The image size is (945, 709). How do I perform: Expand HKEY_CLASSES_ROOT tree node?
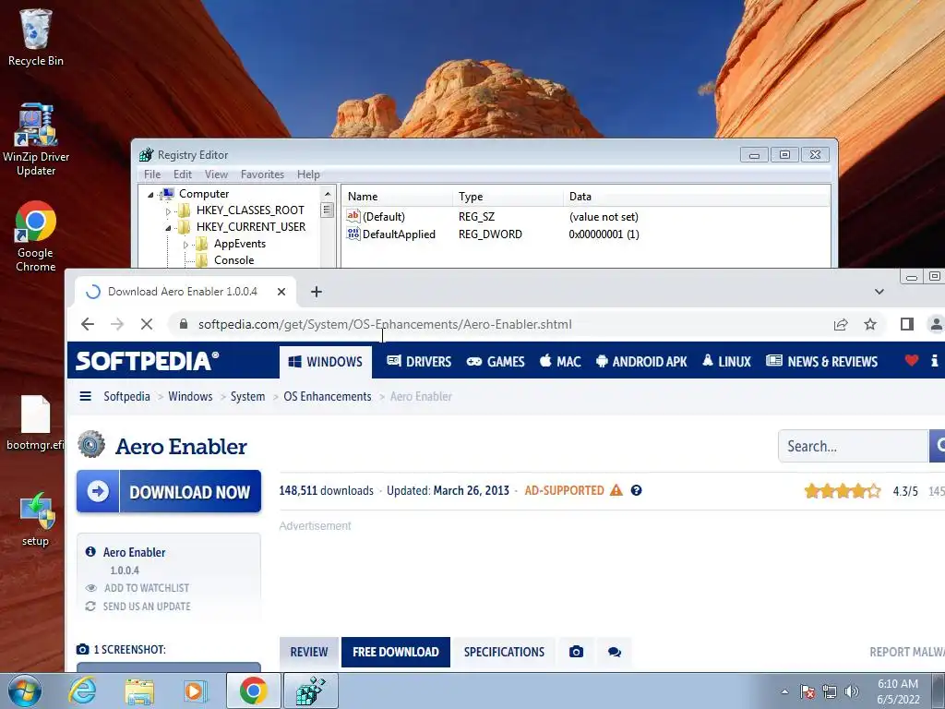(168, 211)
